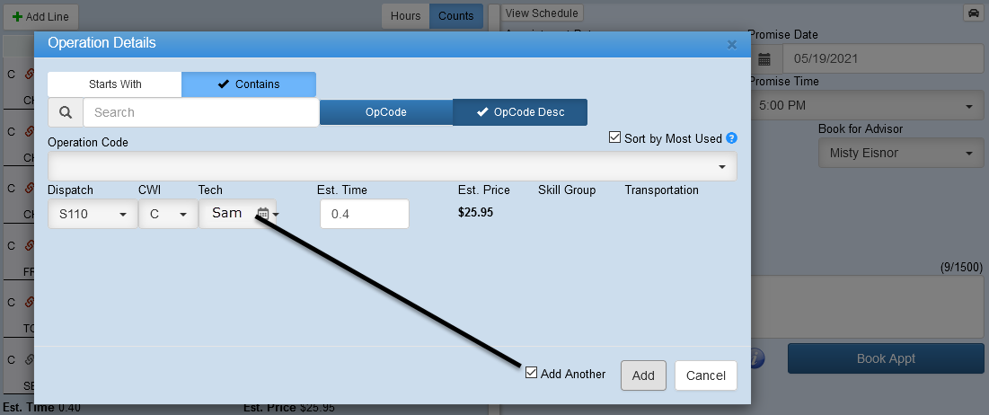This screenshot has height=415, width=989.
Task: Expand the Operation Code dropdown
Action: point(722,167)
